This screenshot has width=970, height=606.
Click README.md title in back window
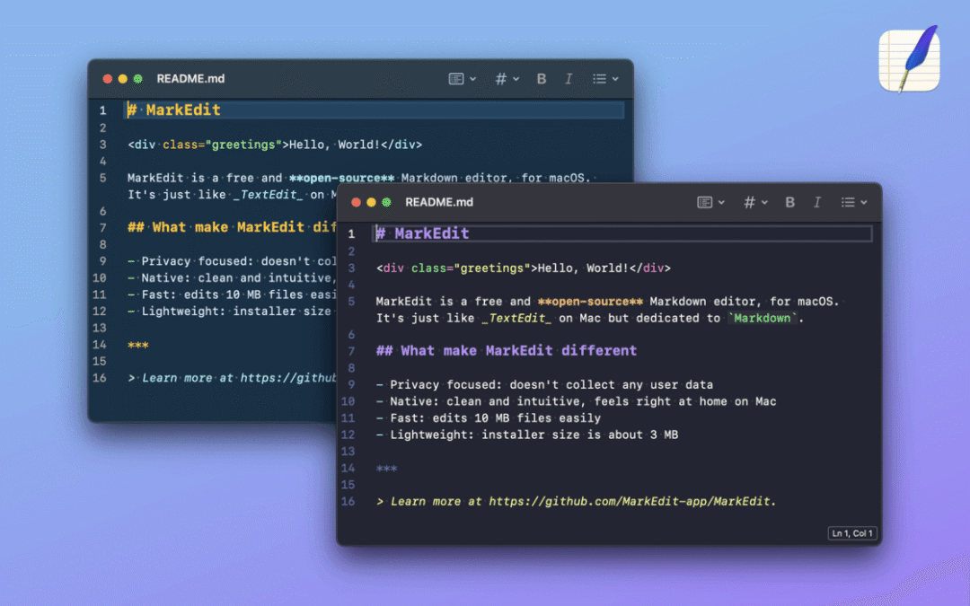click(x=190, y=78)
